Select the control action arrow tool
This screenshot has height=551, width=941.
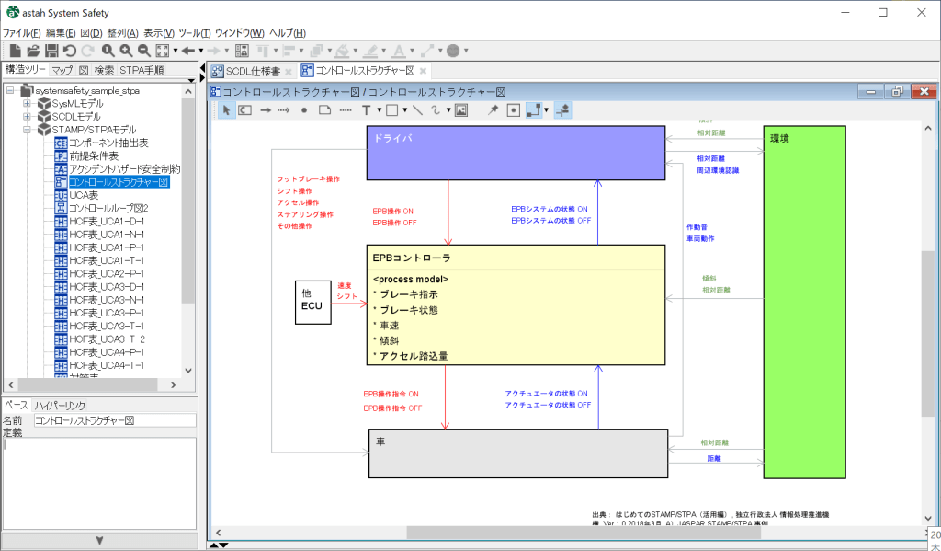click(x=265, y=109)
